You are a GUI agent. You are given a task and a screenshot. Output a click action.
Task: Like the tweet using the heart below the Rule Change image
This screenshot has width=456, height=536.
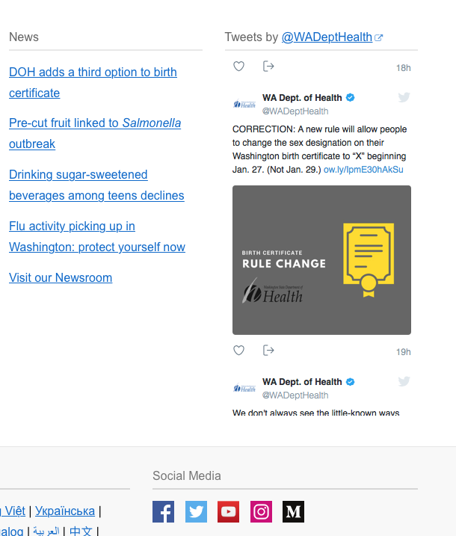(239, 351)
